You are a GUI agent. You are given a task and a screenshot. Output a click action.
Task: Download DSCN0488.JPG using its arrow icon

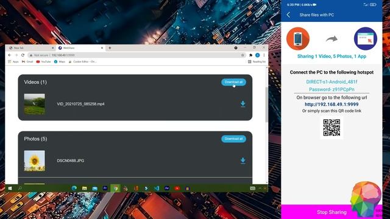click(x=243, y=161)
